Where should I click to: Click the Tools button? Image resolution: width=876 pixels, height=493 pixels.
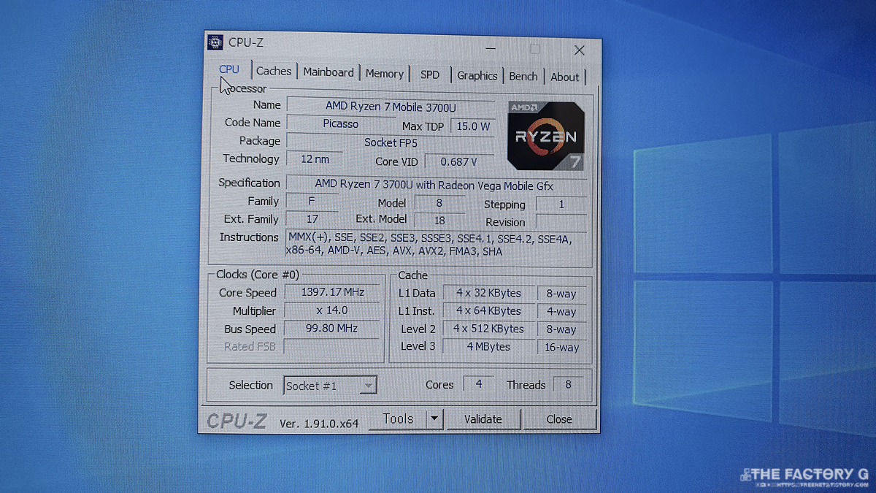pos(398,419)
